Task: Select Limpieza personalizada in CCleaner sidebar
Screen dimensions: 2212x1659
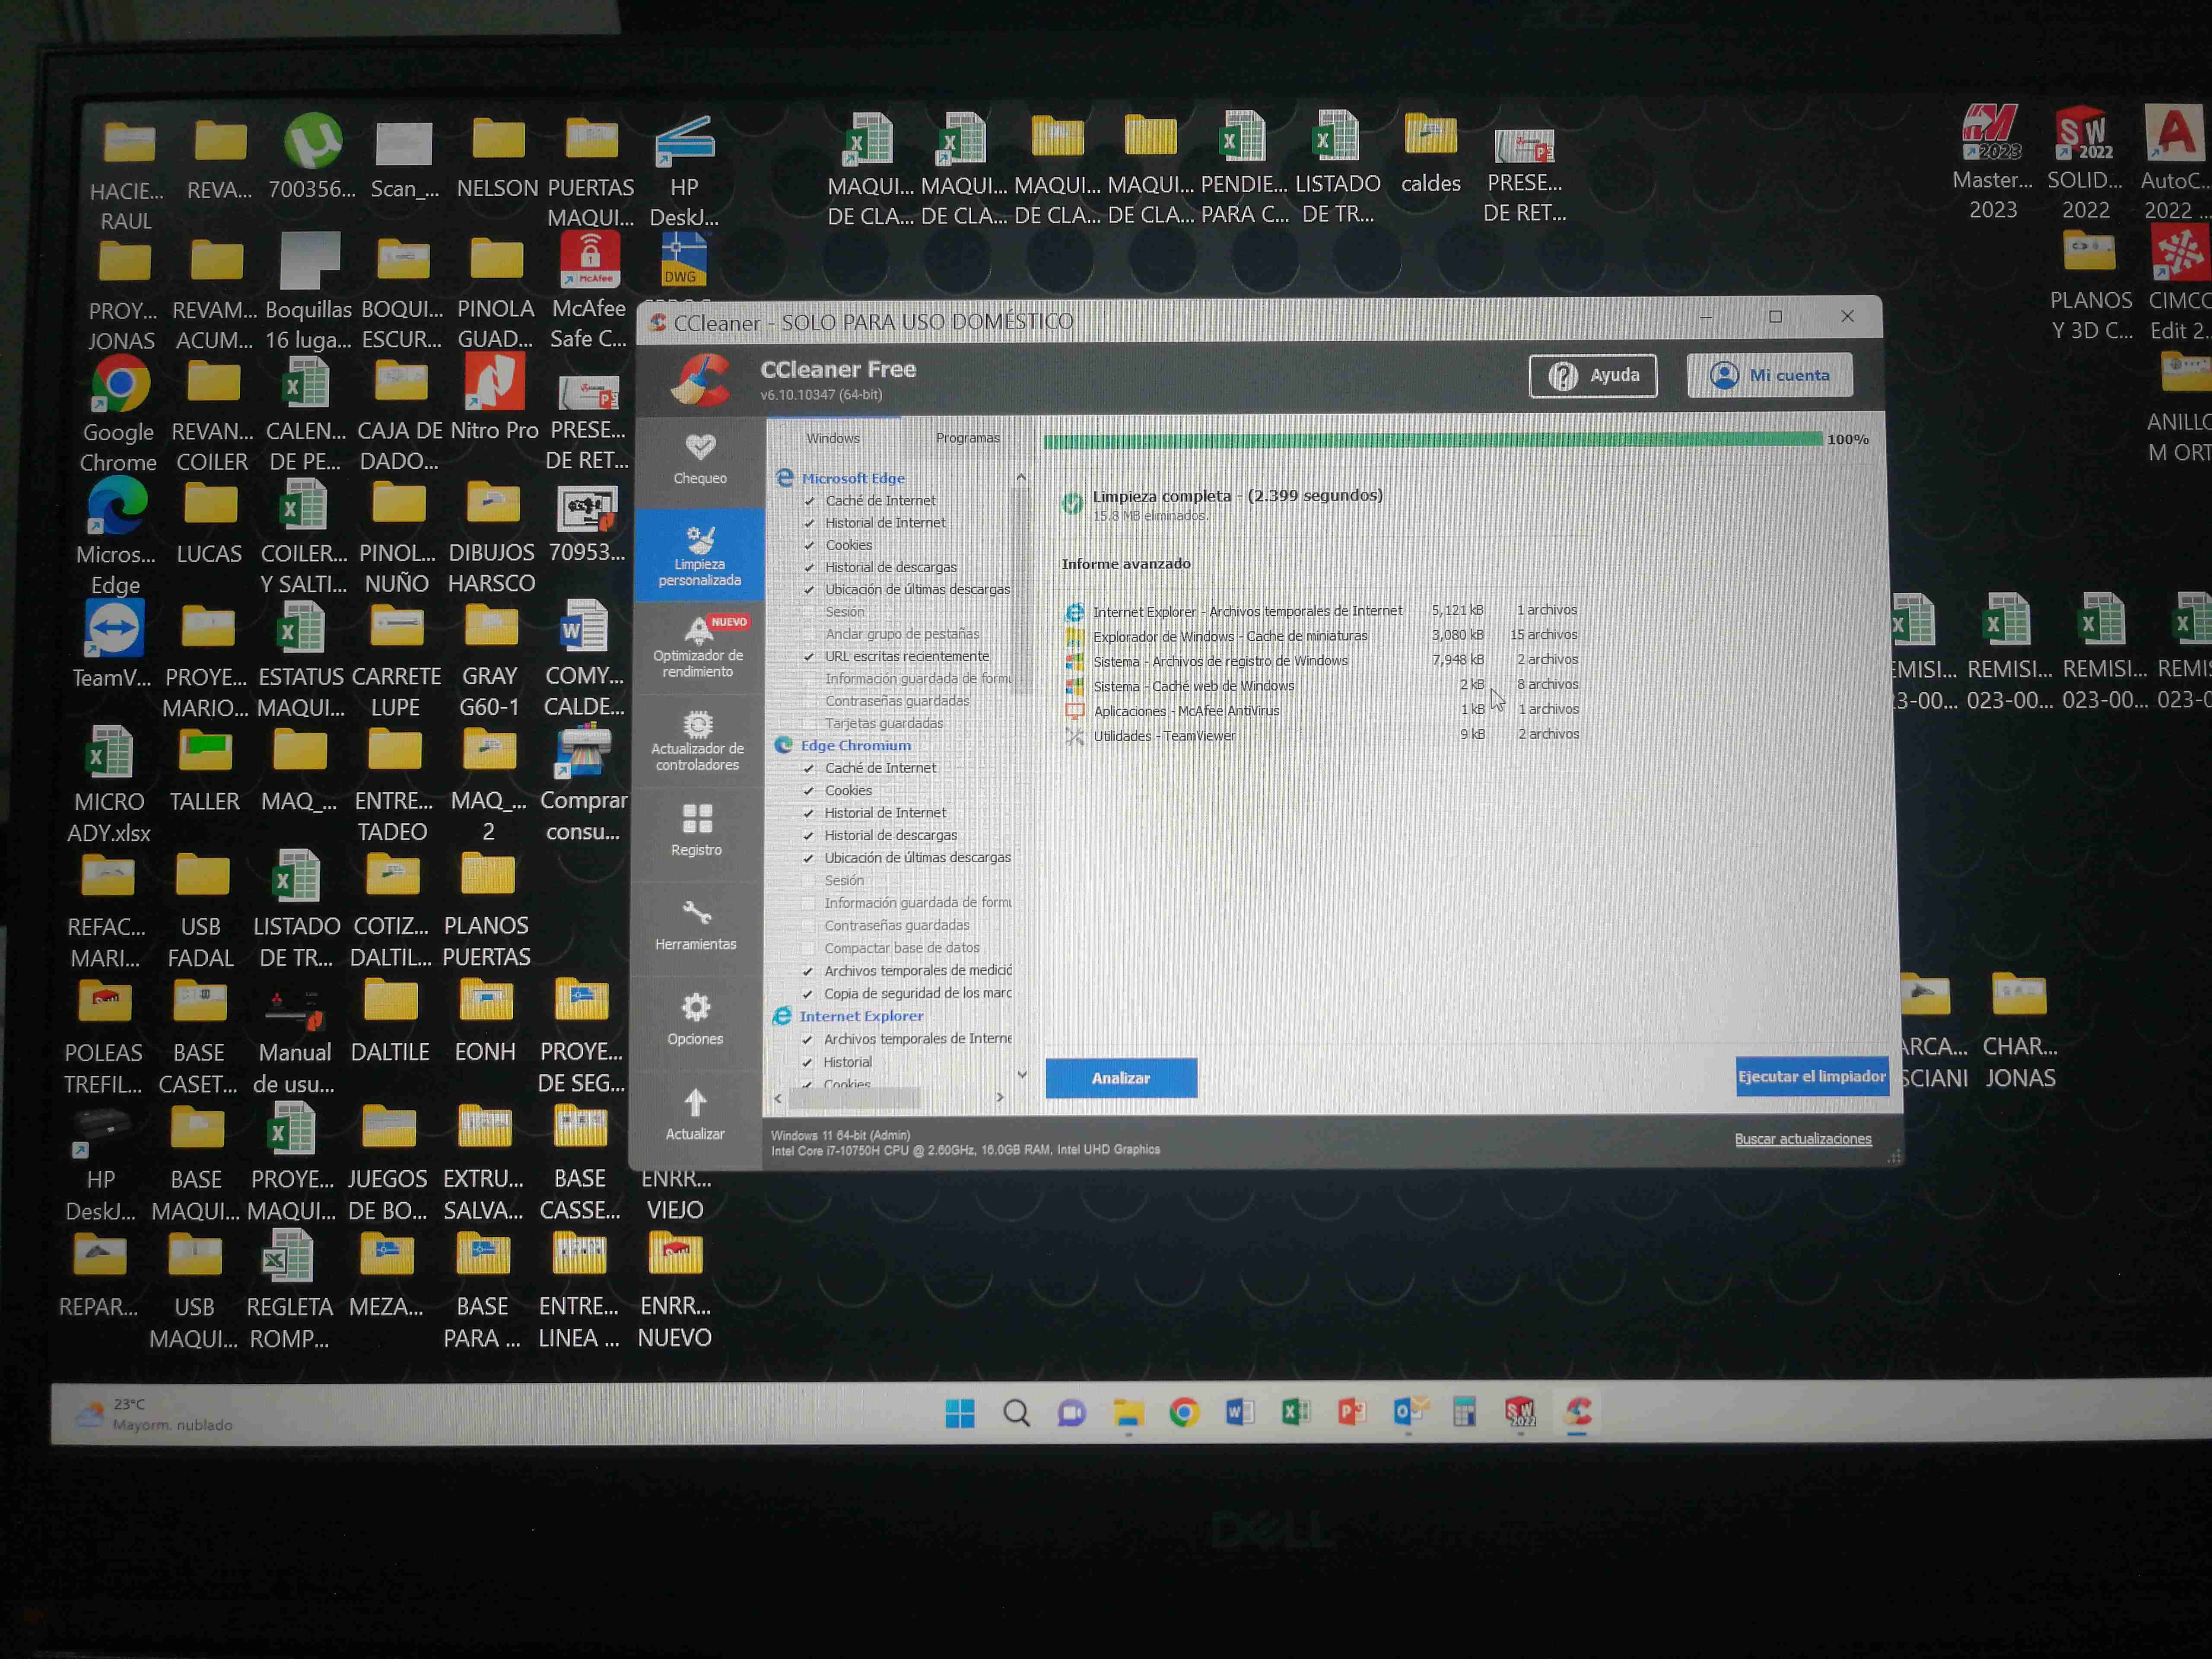Action: [700, 556]
